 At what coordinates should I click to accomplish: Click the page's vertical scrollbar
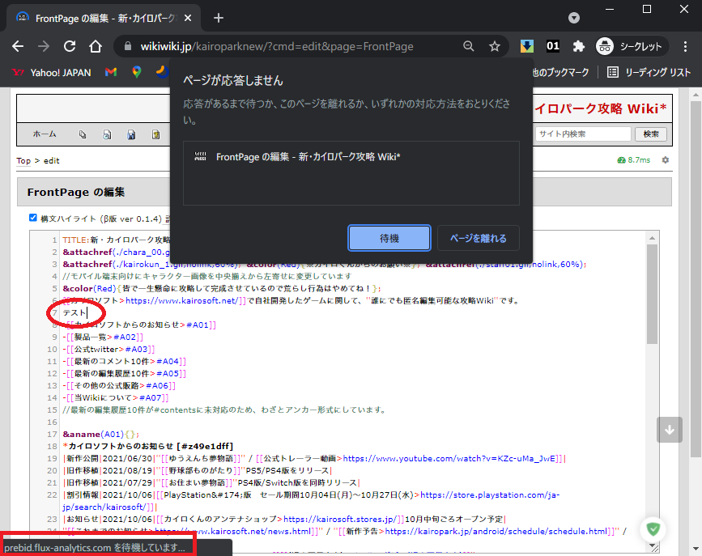tap(696, 278)
